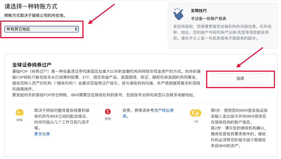Screen dimensions: 281x159
Task: Click the 请选择一种转账方式 heading
Action: click(31, 6)
